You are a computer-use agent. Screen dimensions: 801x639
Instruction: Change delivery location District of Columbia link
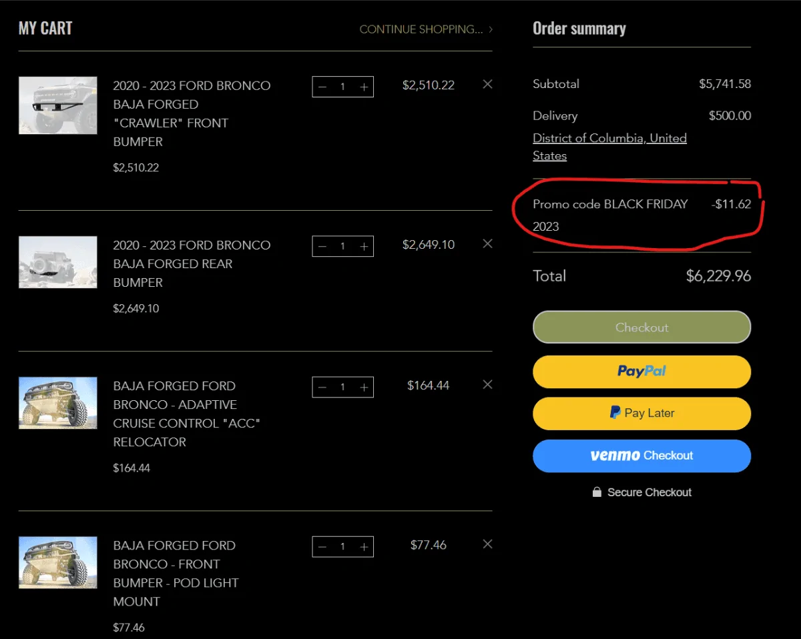609,147
